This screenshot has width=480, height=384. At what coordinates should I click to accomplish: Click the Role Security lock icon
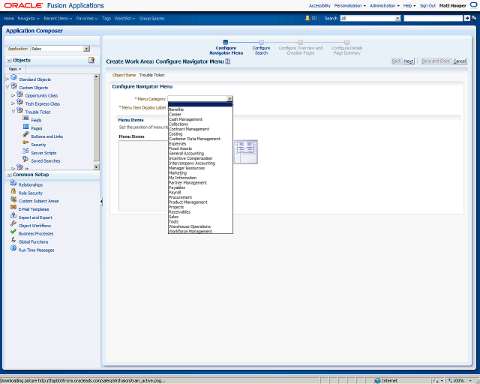13,190
